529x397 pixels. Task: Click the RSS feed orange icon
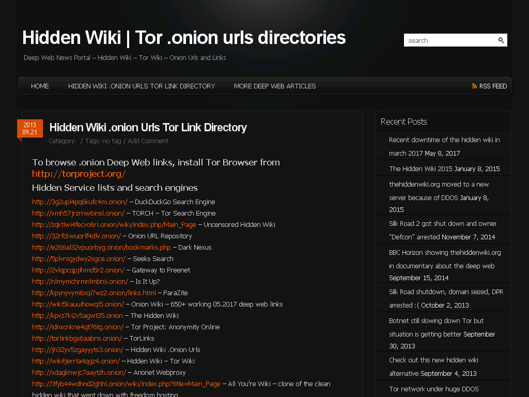[474, 86]
